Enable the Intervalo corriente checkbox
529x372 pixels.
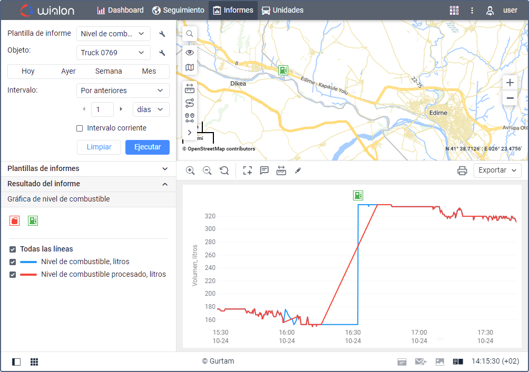80,128
